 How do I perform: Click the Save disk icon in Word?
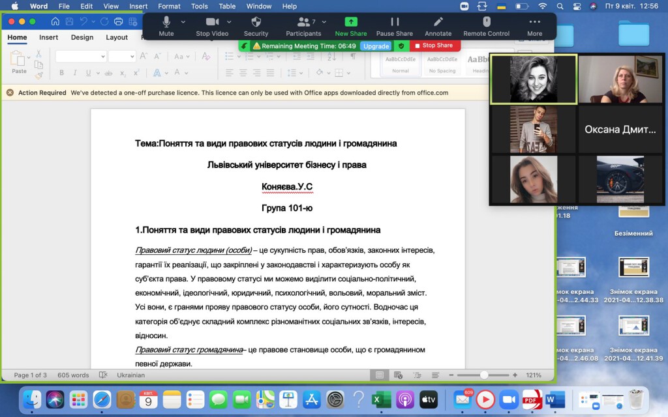click(x=69, y=22)
